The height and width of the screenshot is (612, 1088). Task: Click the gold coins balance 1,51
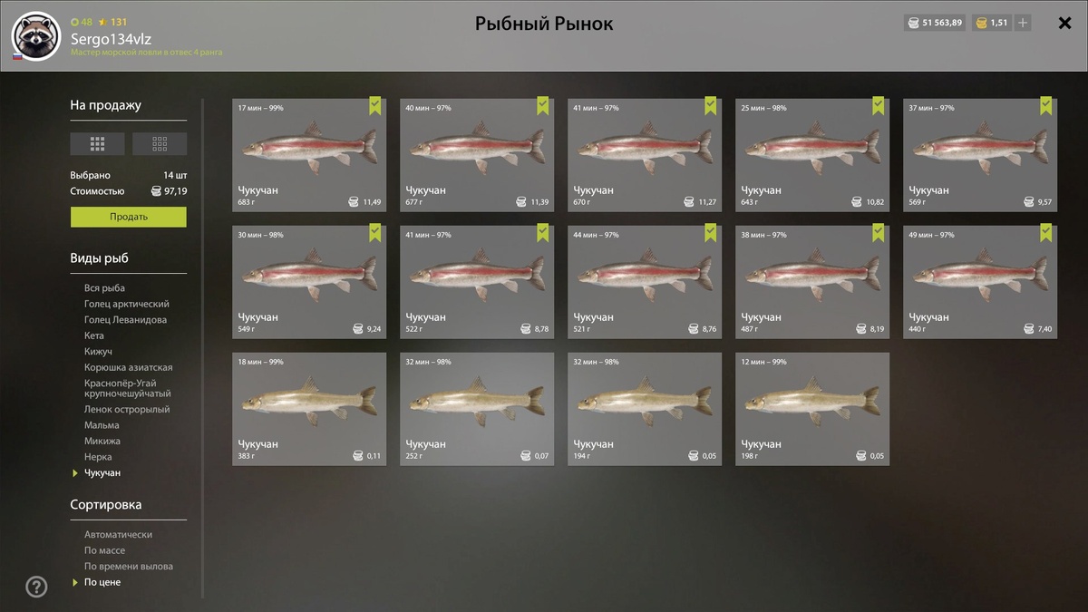click(x=991, y=23)
